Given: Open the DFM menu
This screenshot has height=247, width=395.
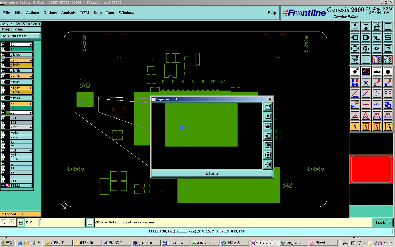Looking at the screenshot, I should 84,13.
